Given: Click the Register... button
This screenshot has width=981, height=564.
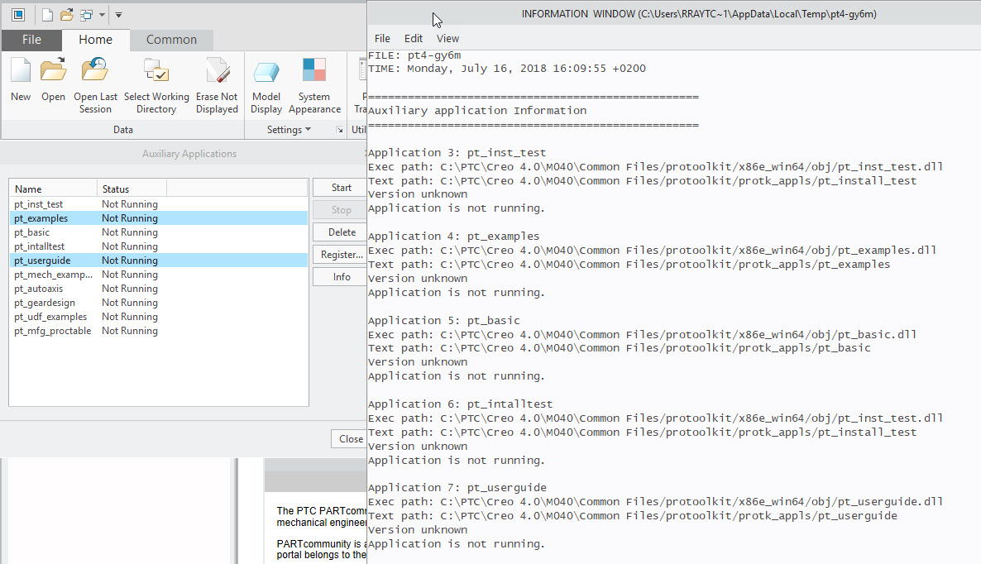Looking at the screenshot, I should pyautogui.click(x=342, y=255).
